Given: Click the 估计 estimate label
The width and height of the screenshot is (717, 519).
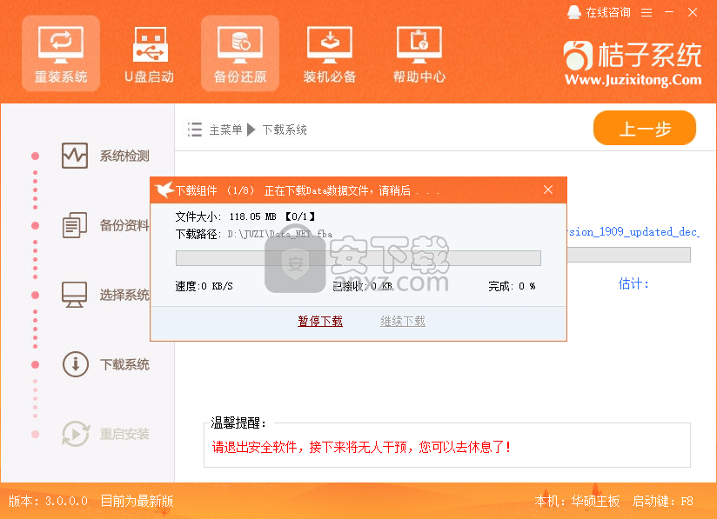Looking at the screenshot, I should [633, 283].
